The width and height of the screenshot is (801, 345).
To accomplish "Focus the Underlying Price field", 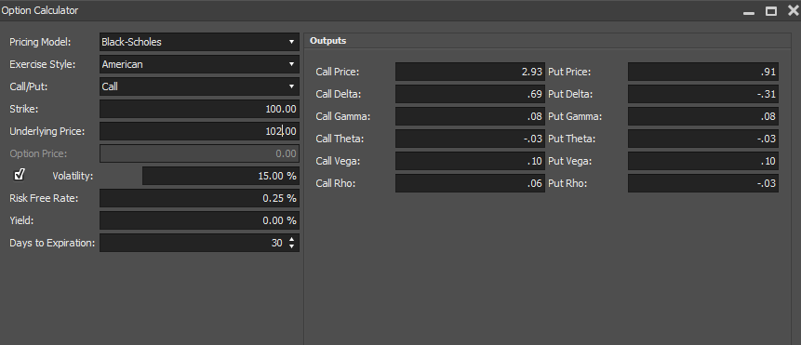I will click(199, 131).
